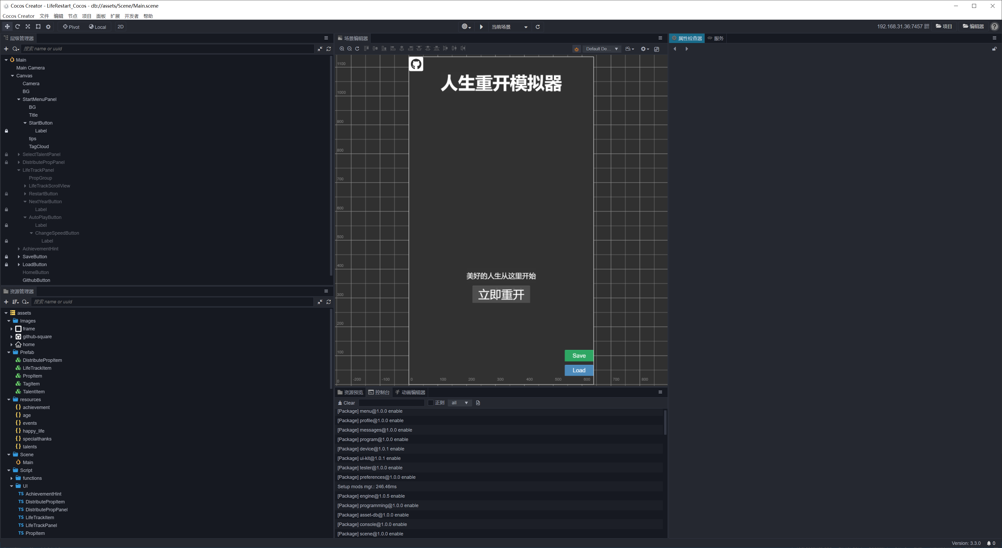1002x548 pixels.
Task: Click the scene Play preview button
Action: coord(481,27)
